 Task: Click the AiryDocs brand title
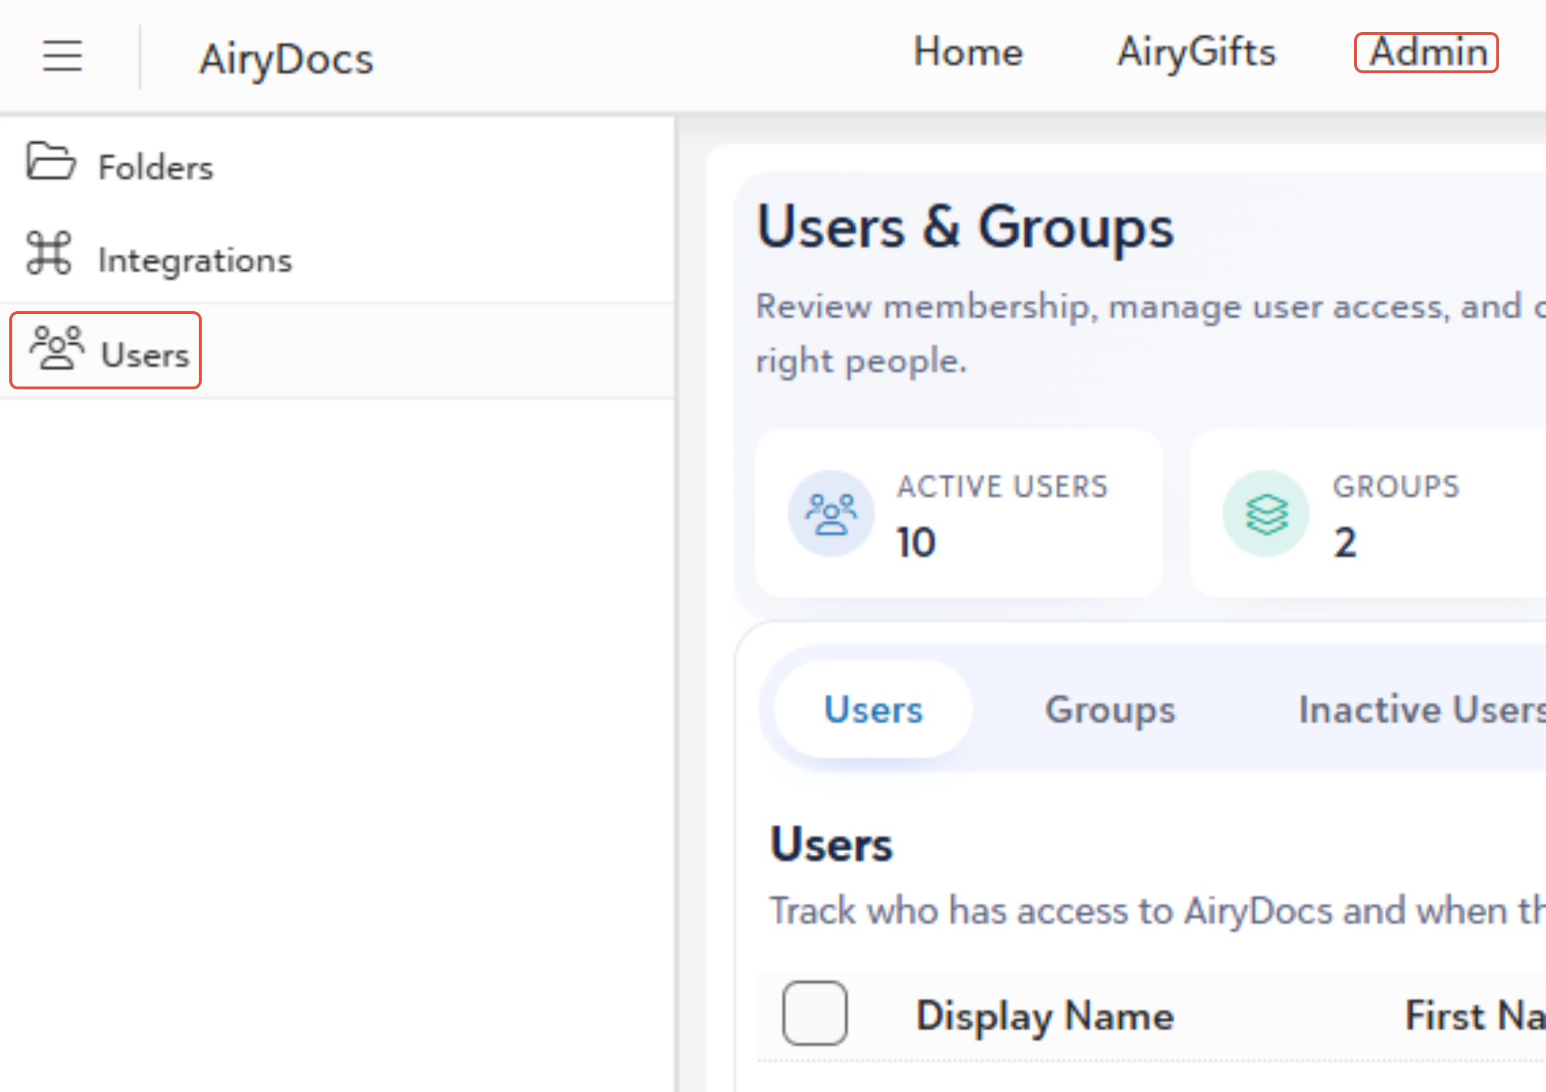pyautogui.click(x=286, y=59)
